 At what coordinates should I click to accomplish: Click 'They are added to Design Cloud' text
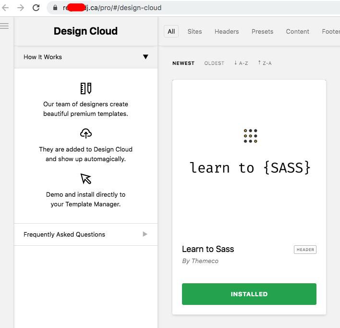click(85, 149)
